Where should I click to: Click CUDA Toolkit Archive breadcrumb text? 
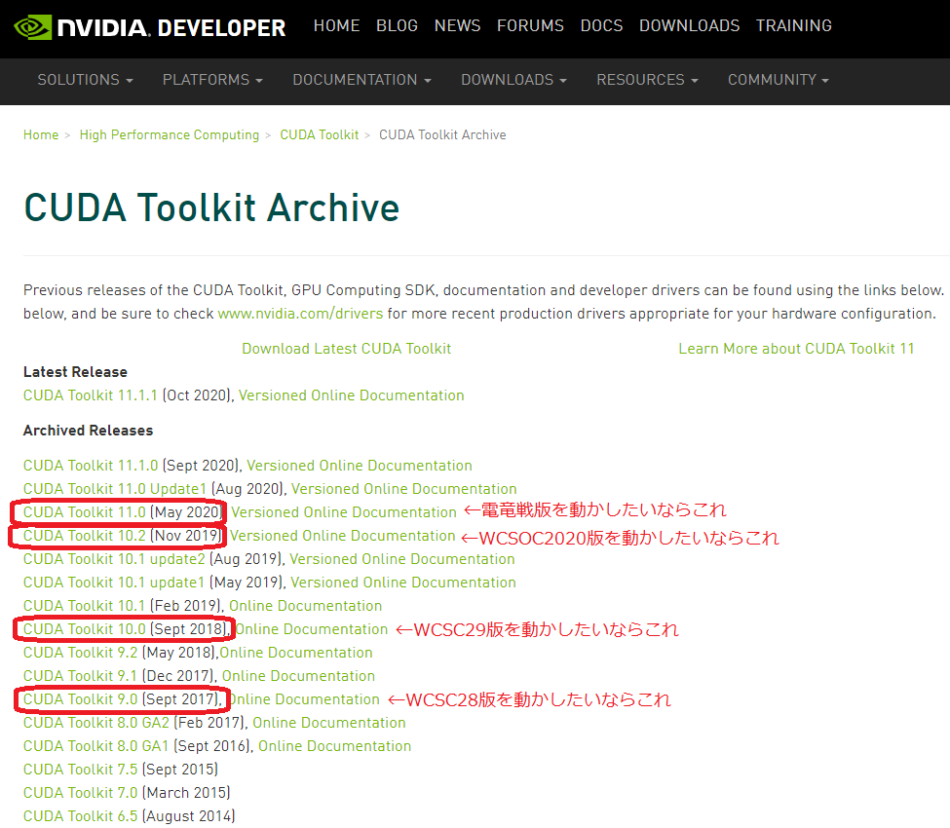[x=442, y=135]
